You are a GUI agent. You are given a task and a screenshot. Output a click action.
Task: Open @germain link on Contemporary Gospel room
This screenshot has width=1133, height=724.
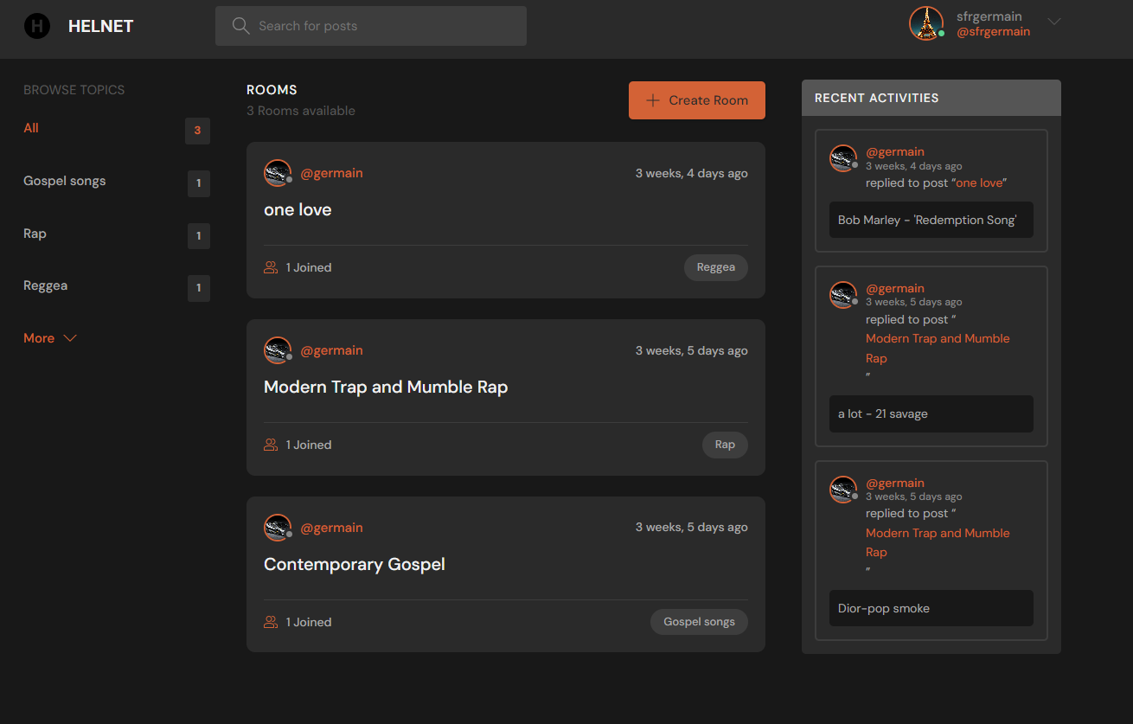click(332, 528)
